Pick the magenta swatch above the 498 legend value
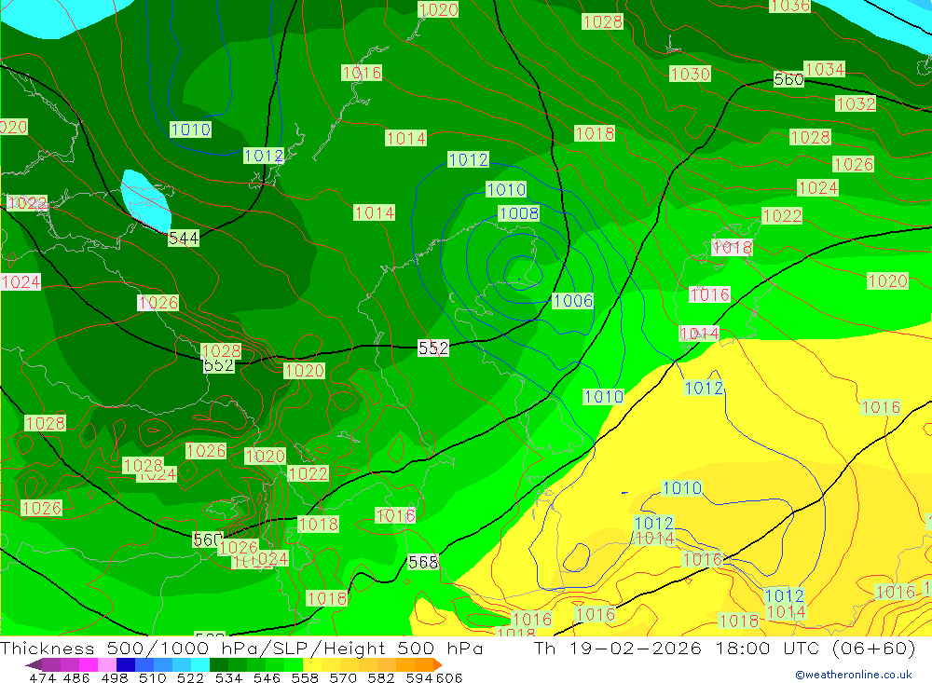Viewport: 932px width, 683px height. pyautogui.click(x=88, y=664)
